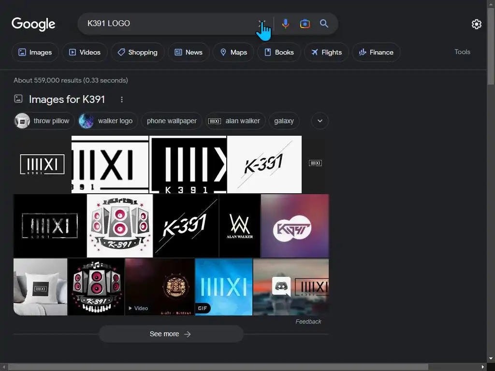Open the Discord K391 banner thumbnail
Viewport: 495px width, 371px height.
(291, 287)
